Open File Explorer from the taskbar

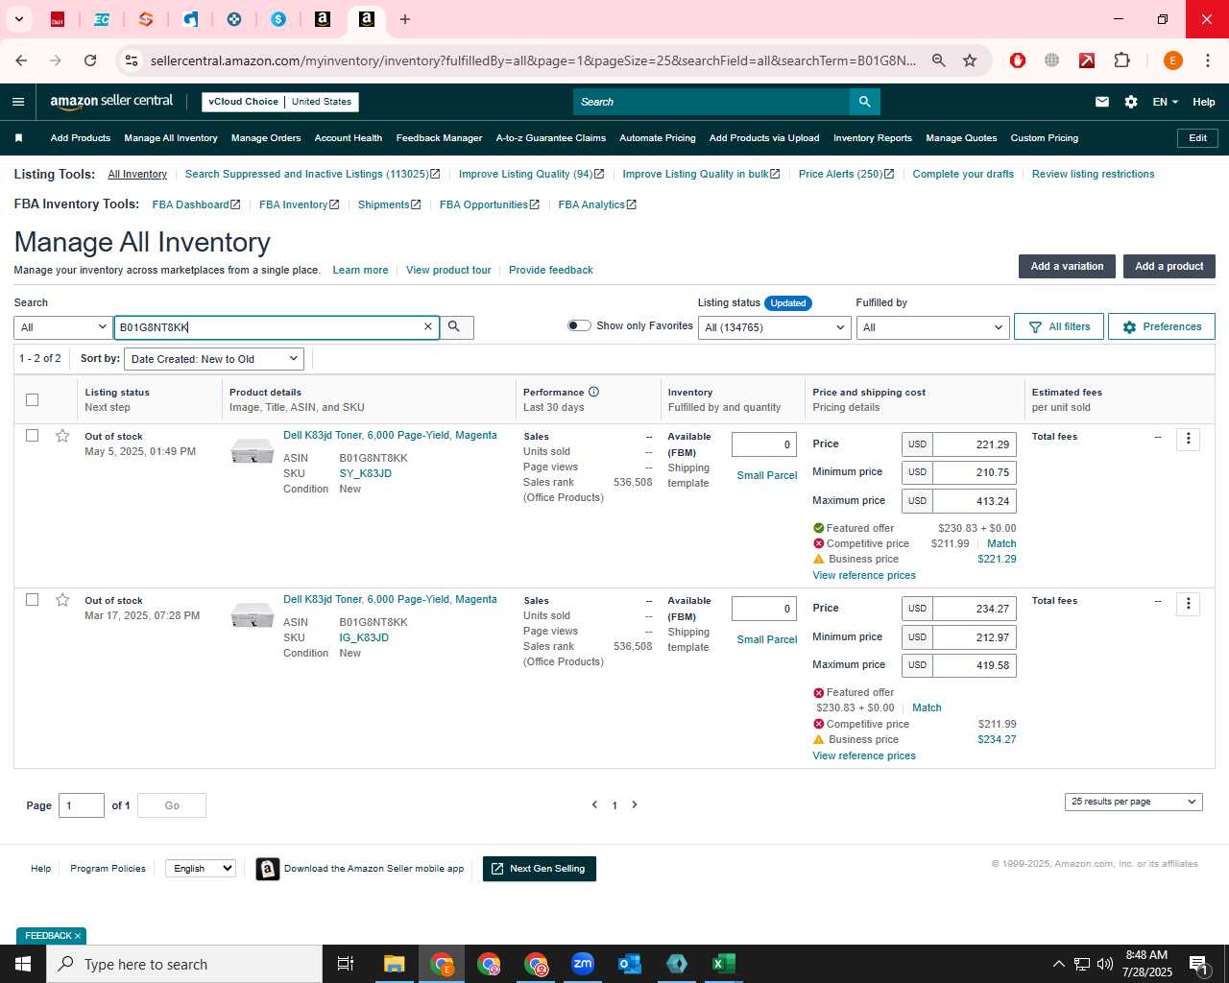click(395, 964)
